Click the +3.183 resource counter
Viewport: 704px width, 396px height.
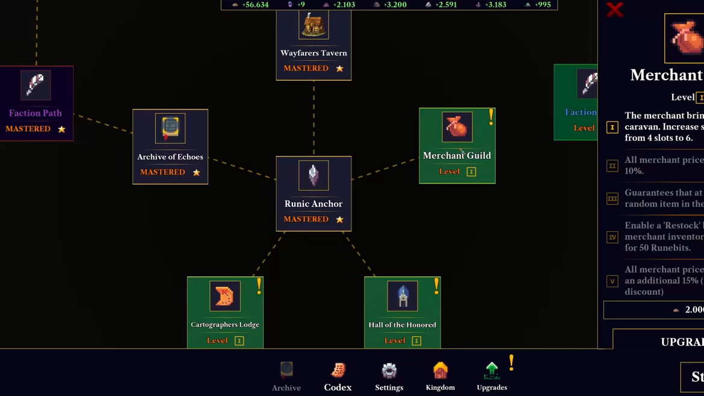(x=491, y=4)
